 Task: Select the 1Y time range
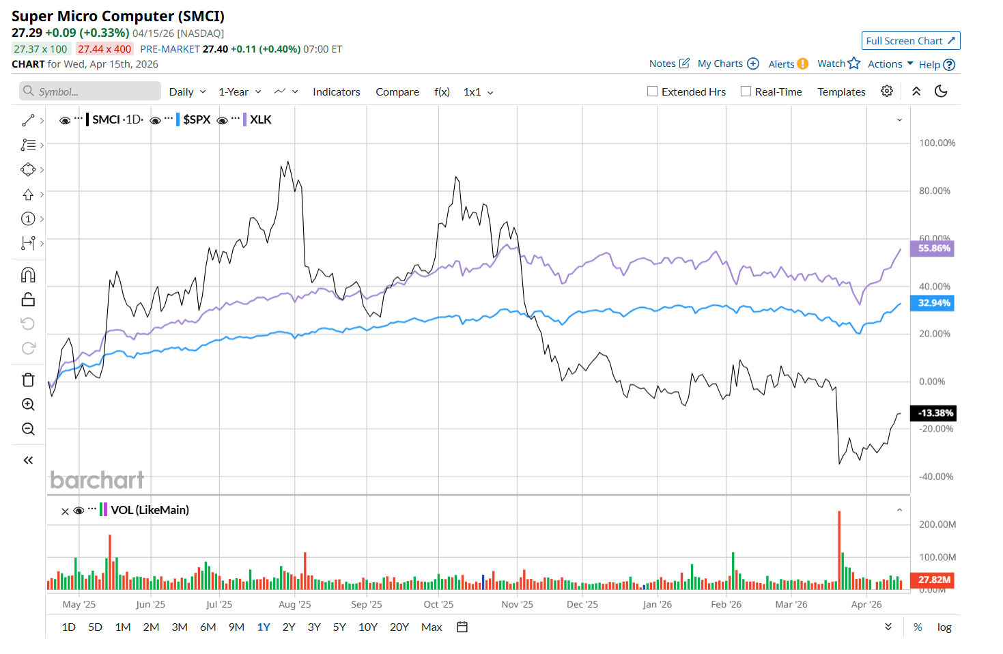pyautogui.click(x=264, y=627)
